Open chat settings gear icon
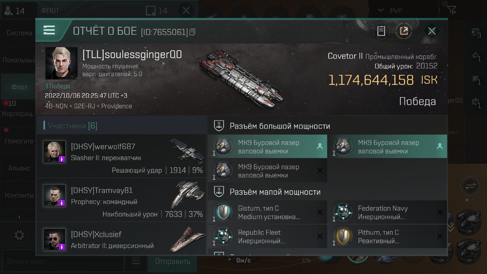487x274 pixels. coord(19,235)
